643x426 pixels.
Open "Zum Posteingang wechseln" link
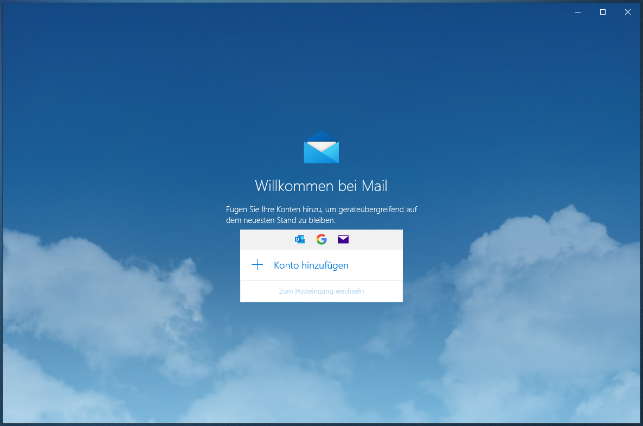[321, 291]
